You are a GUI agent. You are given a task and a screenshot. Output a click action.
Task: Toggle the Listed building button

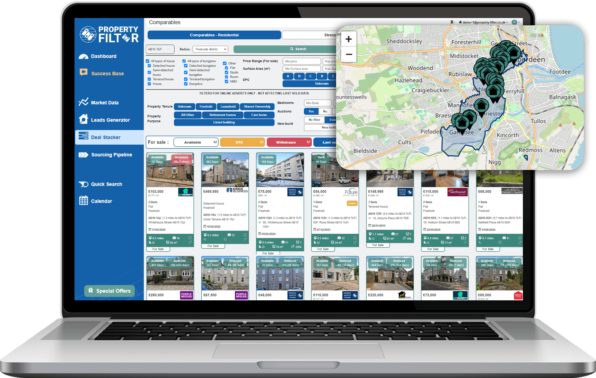pyautogui.click(x=224, y=122)
